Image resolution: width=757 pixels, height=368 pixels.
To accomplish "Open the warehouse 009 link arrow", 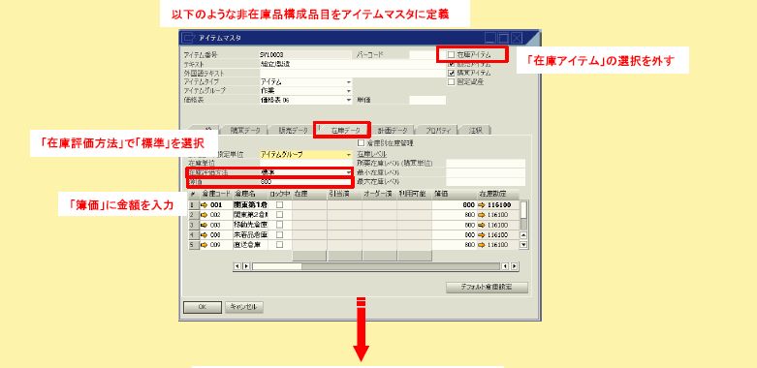I will point(204,245).
